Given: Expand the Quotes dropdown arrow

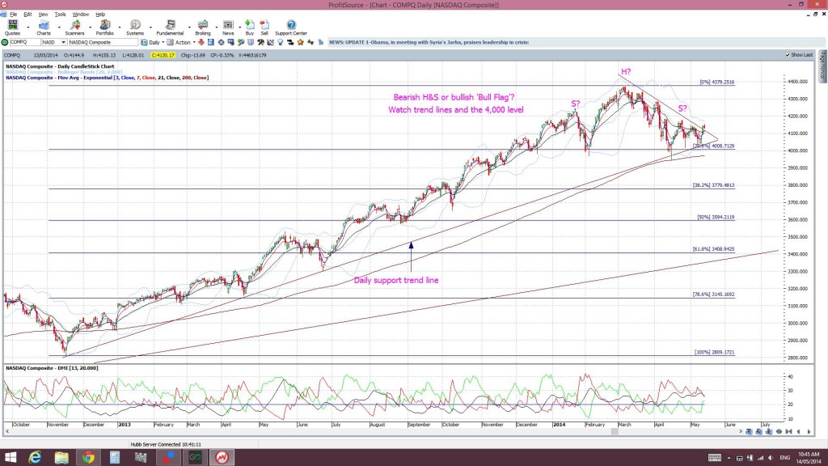Looking at the screenshot, I should pyautogui.click(x=28, y=27).
